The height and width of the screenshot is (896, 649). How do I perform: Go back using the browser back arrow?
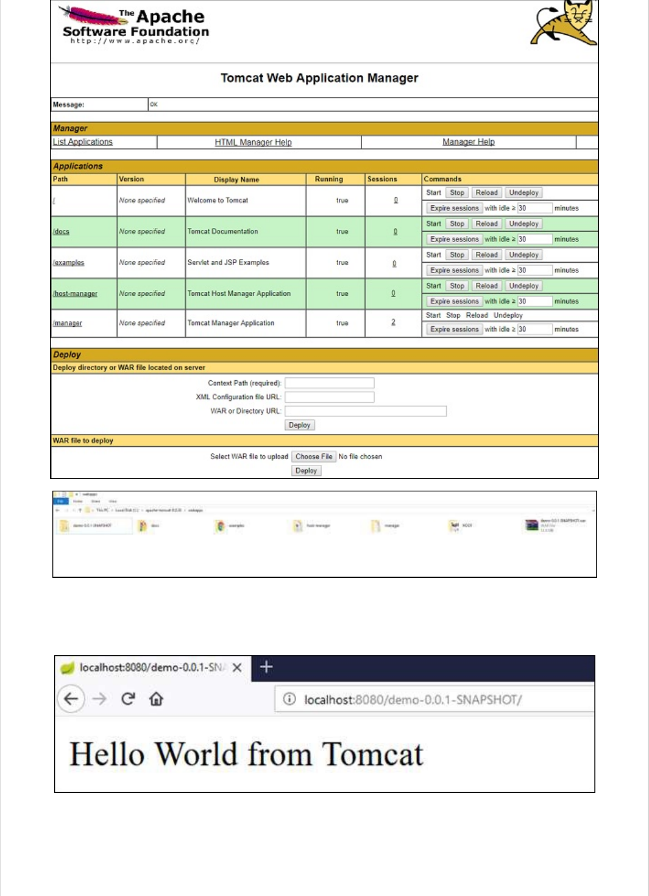click(x=71, y=699)
